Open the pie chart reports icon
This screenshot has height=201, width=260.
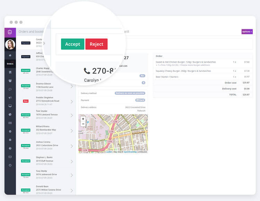click(x=10, y=115)
